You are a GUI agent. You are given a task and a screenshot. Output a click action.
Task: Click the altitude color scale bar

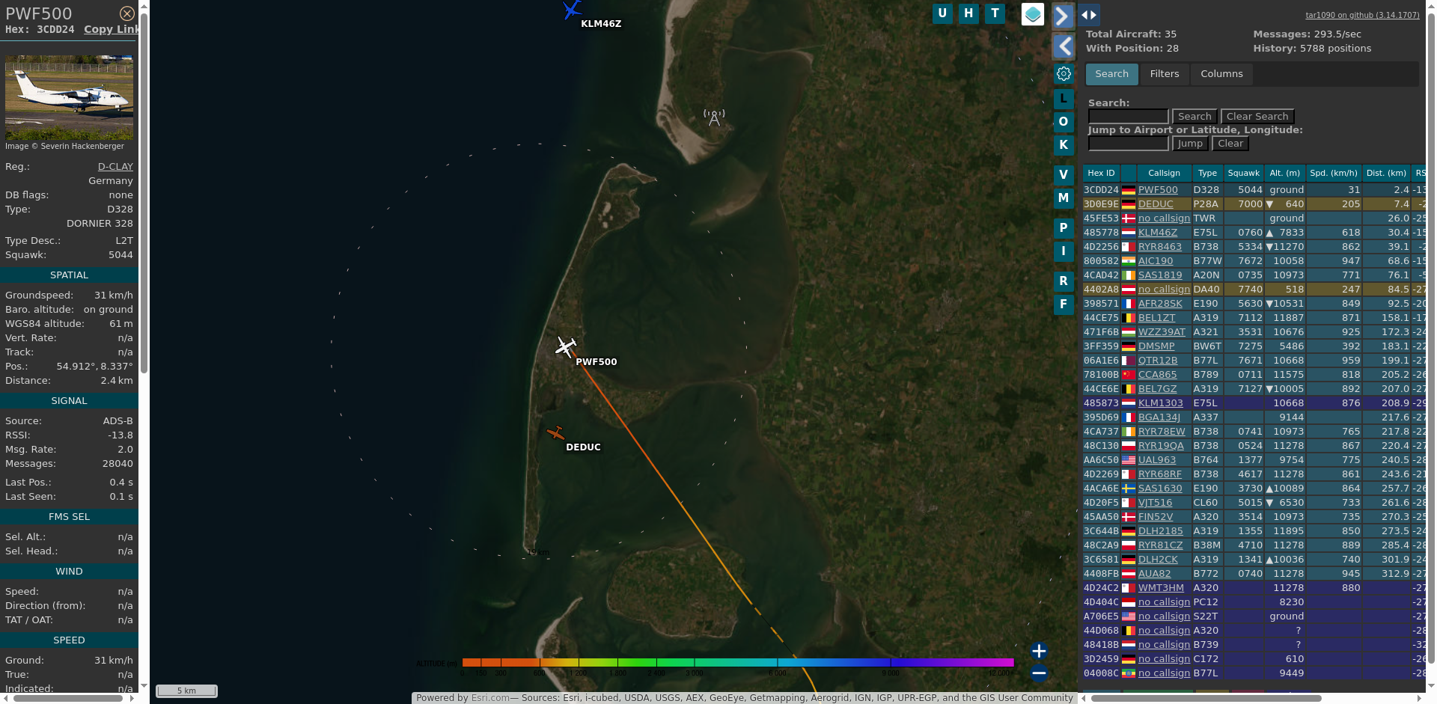tap(737, 662)
